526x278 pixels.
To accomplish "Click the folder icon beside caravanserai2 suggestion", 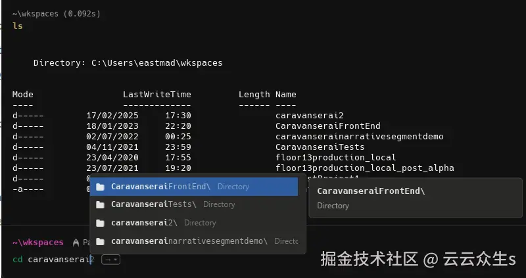I will [100, 223].
